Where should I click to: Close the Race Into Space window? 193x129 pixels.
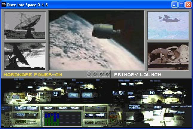click(x=188, y=5)
